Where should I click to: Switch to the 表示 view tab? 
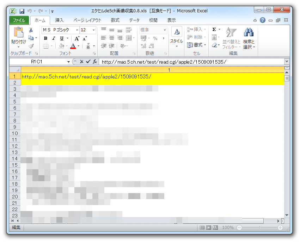pyautogui.click(x=172, y=20)
